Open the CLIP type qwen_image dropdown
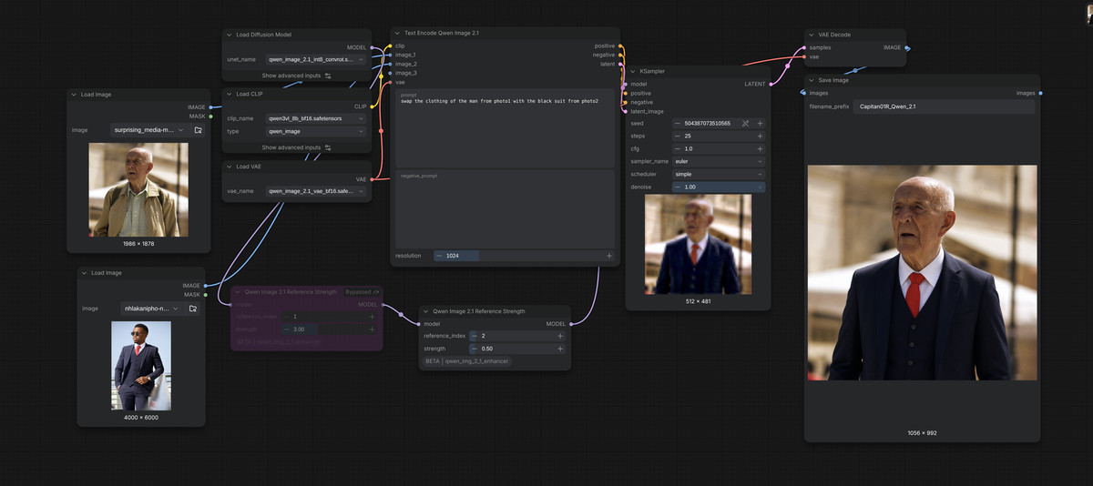 click(x=315, y=131)
